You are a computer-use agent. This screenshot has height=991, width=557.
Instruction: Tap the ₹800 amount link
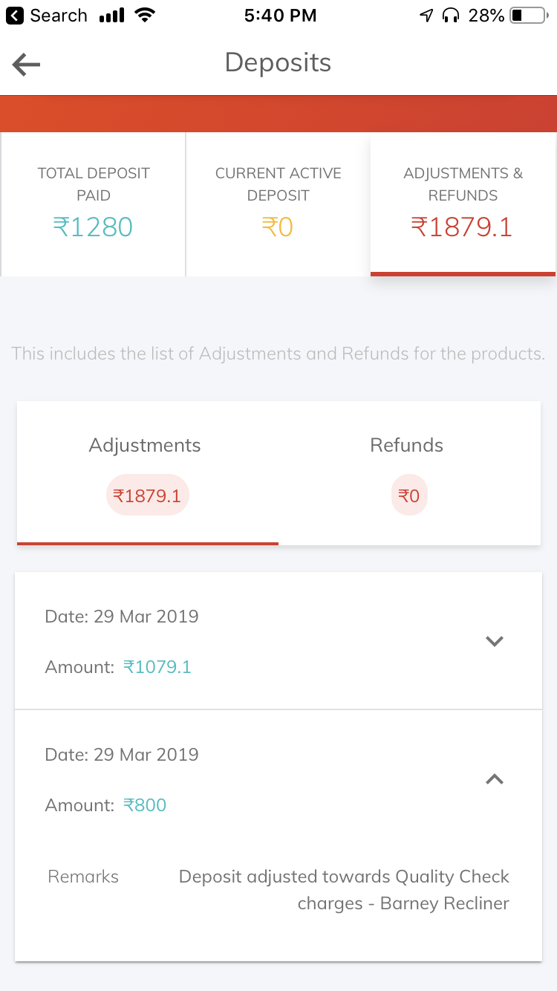pyautogui.click(x=145, y=805)
